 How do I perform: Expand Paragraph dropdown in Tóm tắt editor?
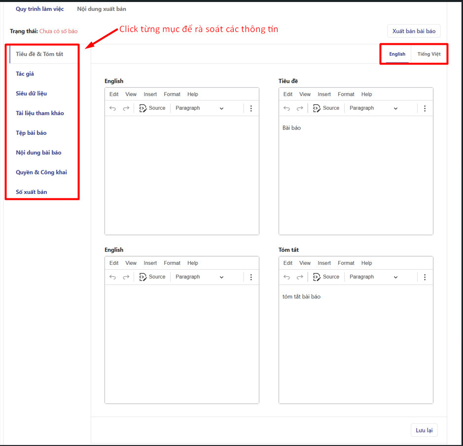click(x=373, y=277)
